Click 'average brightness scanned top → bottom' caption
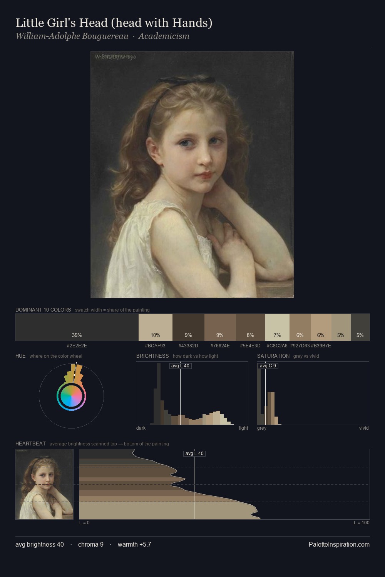The height and width of the screenshot is (577, 385). [x=109, y=444]
